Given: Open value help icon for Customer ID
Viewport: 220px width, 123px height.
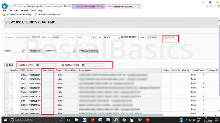Looking at the screenshot, I should pyautogui.click(x=74, y=51).
